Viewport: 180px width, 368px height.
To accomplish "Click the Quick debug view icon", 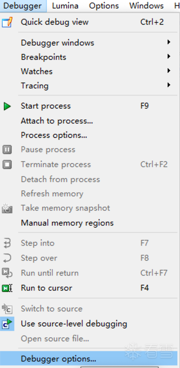I will [x=7, y=22].
